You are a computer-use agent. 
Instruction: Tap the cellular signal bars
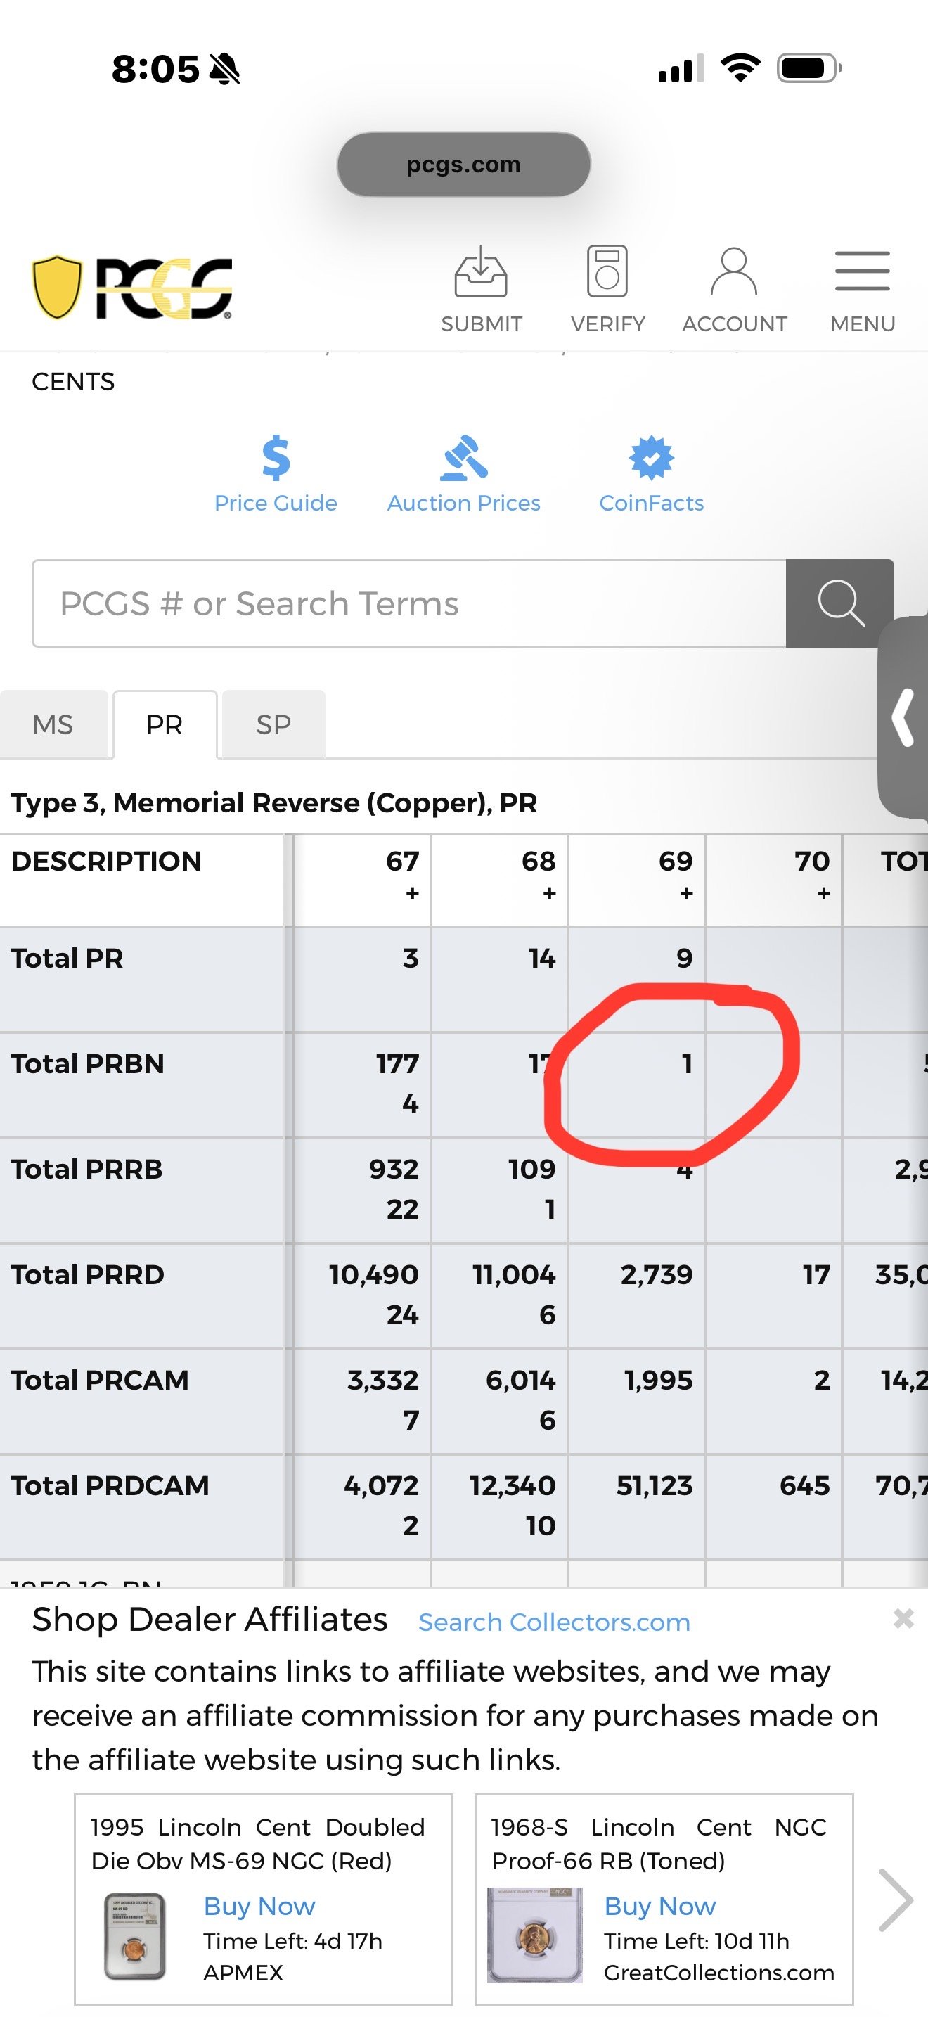point(681,68)
